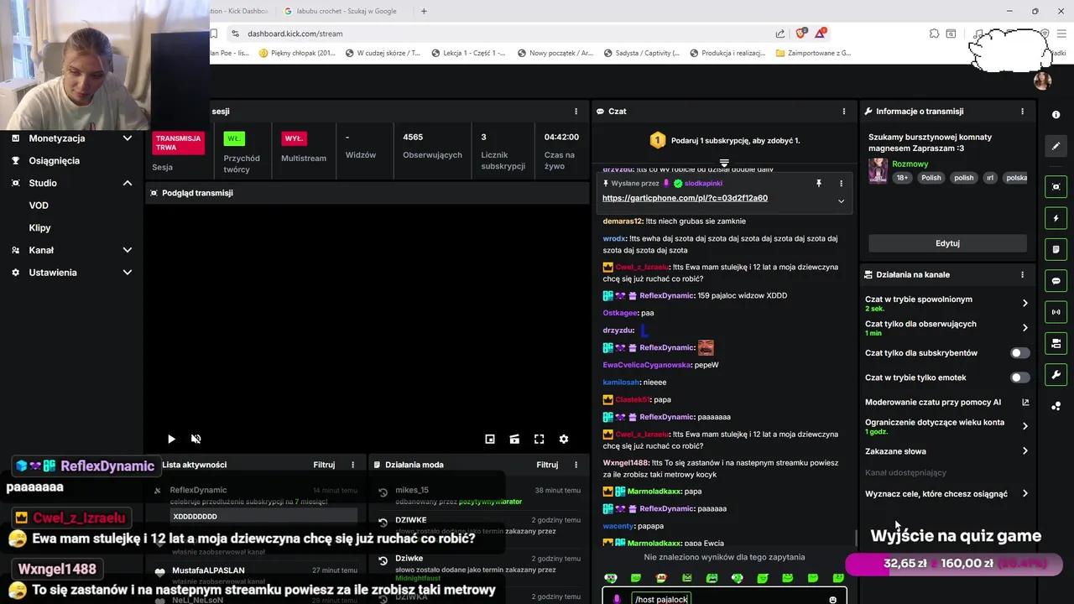Open pinned message three-dot options
Screen dimensions: 1074x604
(x=841, y=183)
